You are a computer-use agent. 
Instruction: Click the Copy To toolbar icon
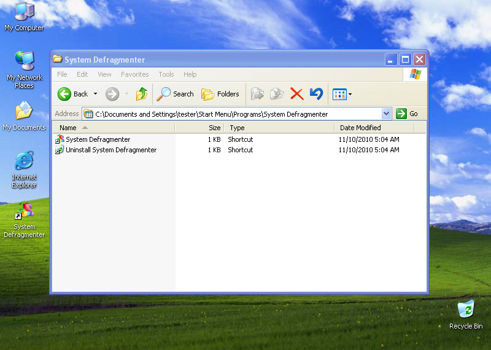click(x=277, y=94)
